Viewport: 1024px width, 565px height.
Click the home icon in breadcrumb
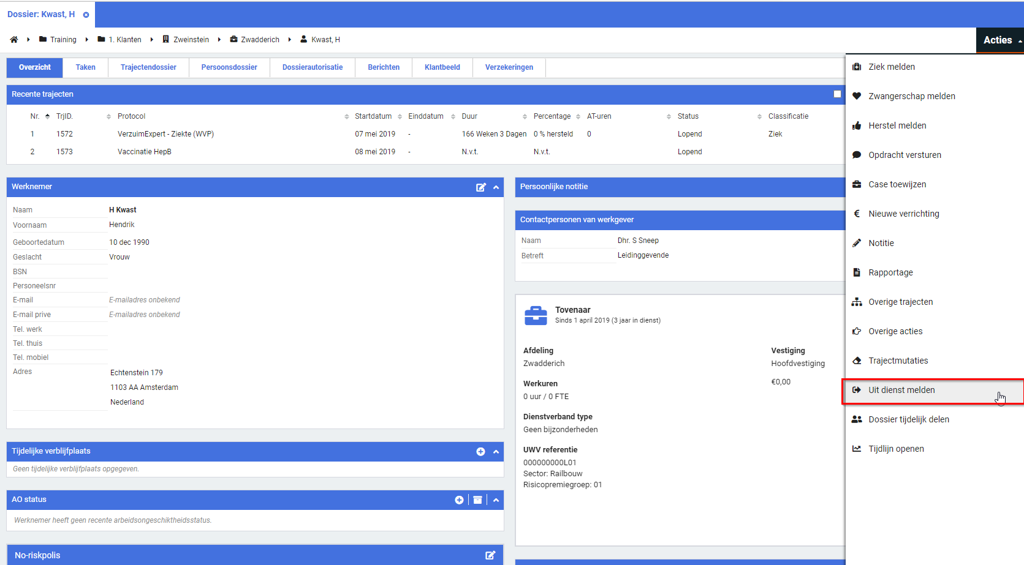13,40
